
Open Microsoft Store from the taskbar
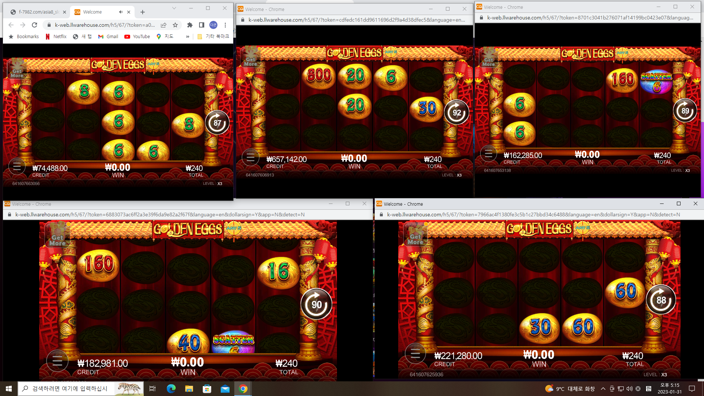tap(207, 389)
